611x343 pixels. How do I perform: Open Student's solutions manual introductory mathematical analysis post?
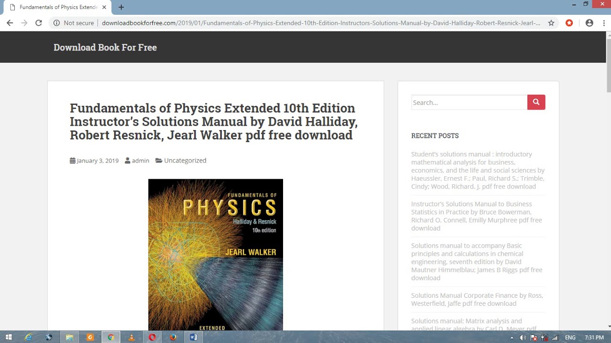478,170
